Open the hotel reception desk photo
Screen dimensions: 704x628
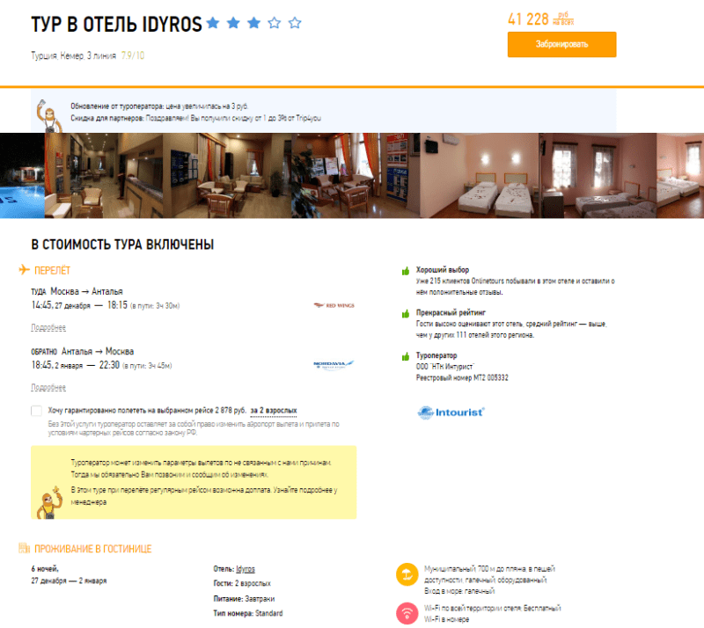103,176
